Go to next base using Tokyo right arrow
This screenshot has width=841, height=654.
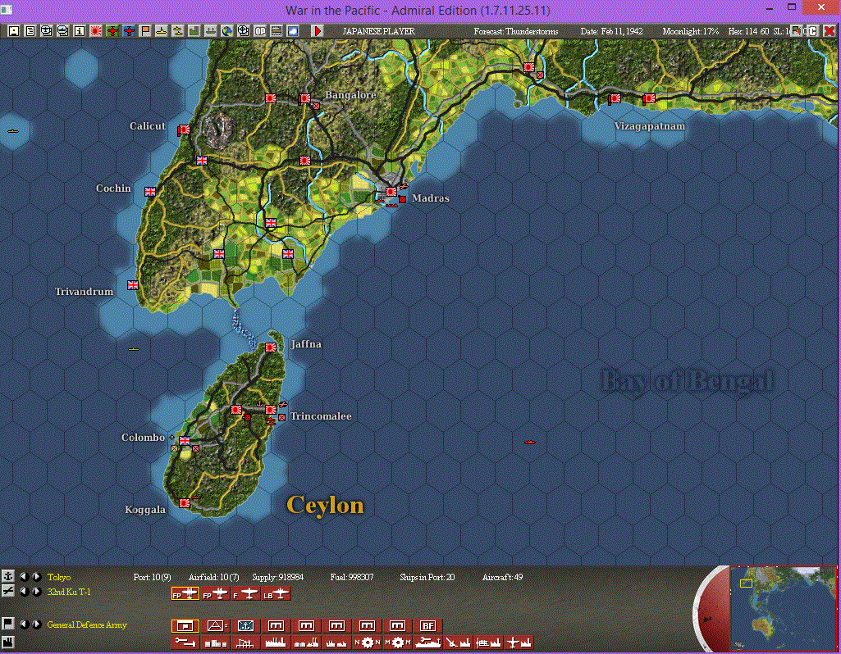[36, 577]
